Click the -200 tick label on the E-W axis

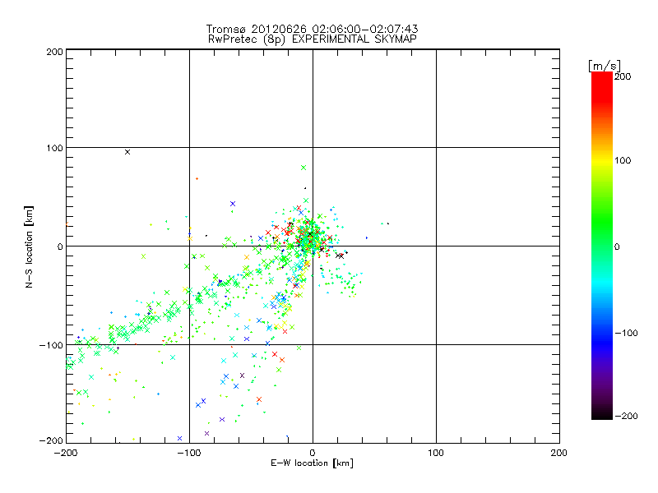click(66, 453)
